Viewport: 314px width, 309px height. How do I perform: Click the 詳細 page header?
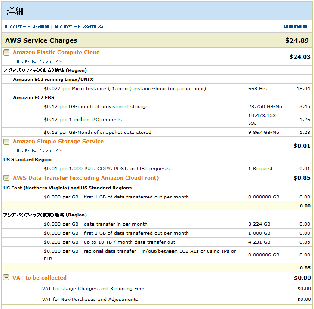pos(15,11)
